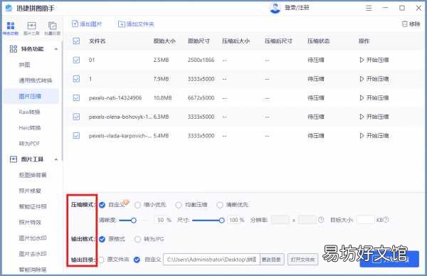Viewport: 427px width, 276px height.
Task: Switch to the 特色功能 top tab
Action: click(x=11, y=28)
